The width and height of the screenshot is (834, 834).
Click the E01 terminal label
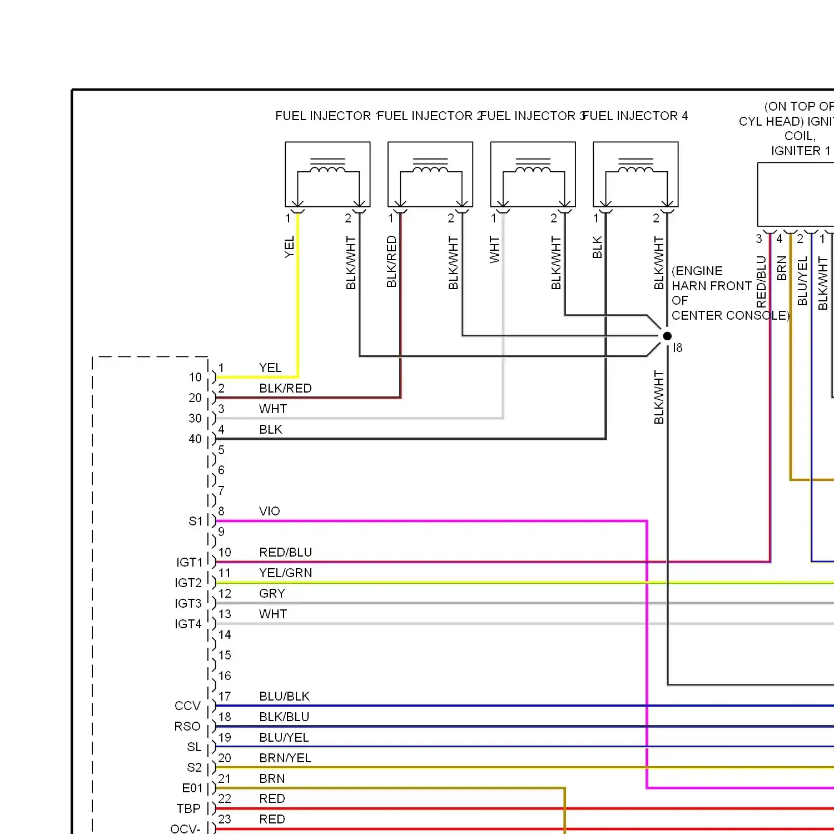pyautogui.click(x=192, y=788)
